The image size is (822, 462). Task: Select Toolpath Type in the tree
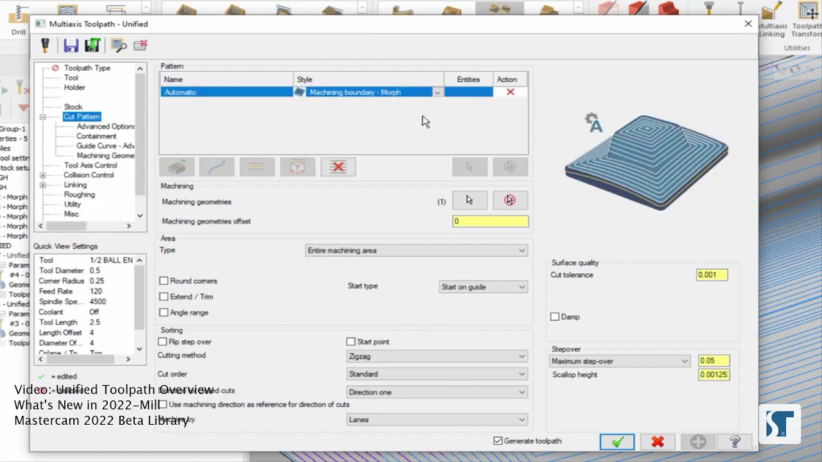point(87,68)
